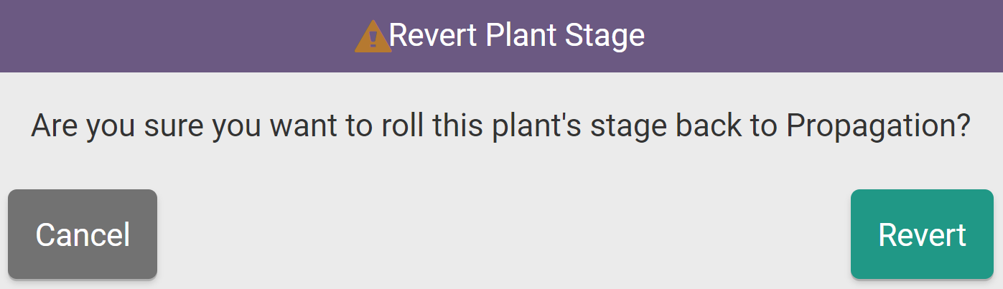Screen dimensions: 1003x289
Task: Click the empty space between Cancel and Revert
Action: [503, 234]
